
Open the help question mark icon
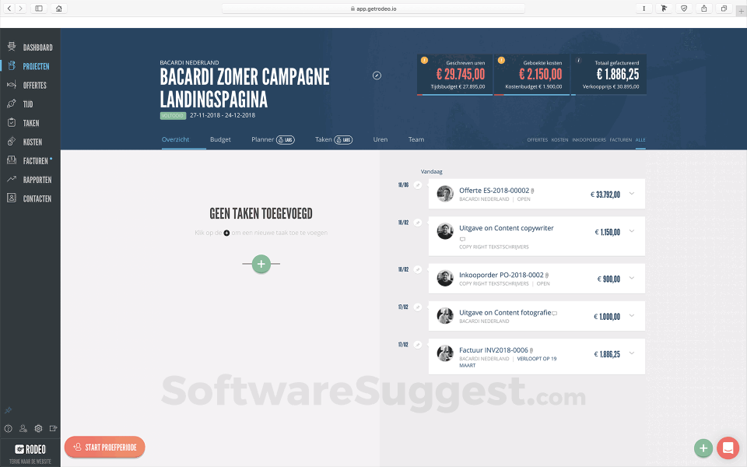8,428
